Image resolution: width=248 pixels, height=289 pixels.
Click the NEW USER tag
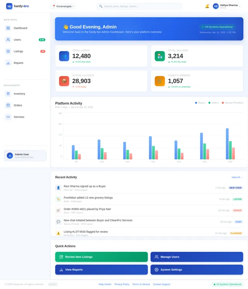click(236, 188)
